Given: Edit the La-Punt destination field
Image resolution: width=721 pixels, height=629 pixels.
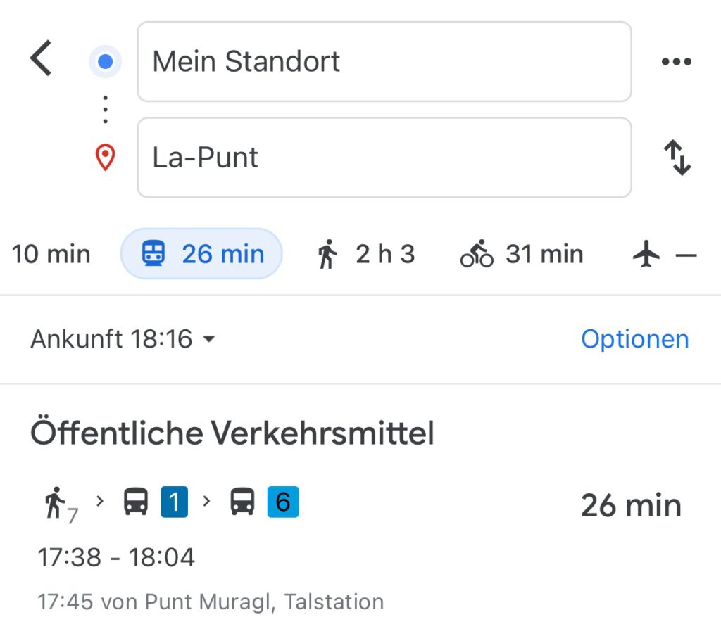Looking at the screenshot, I should tap(384, 158).
